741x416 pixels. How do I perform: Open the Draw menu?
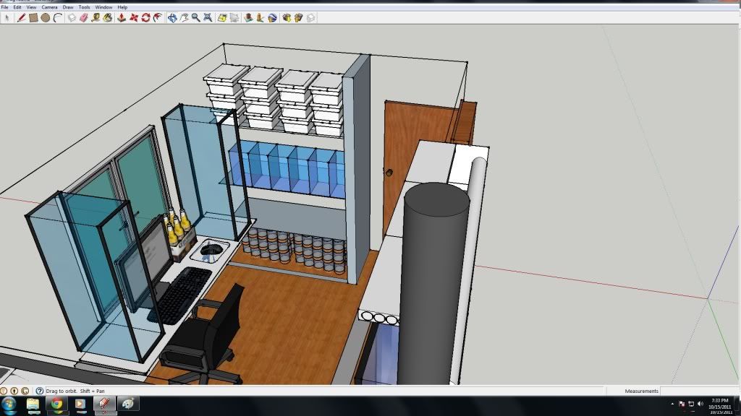pos(68,7)
